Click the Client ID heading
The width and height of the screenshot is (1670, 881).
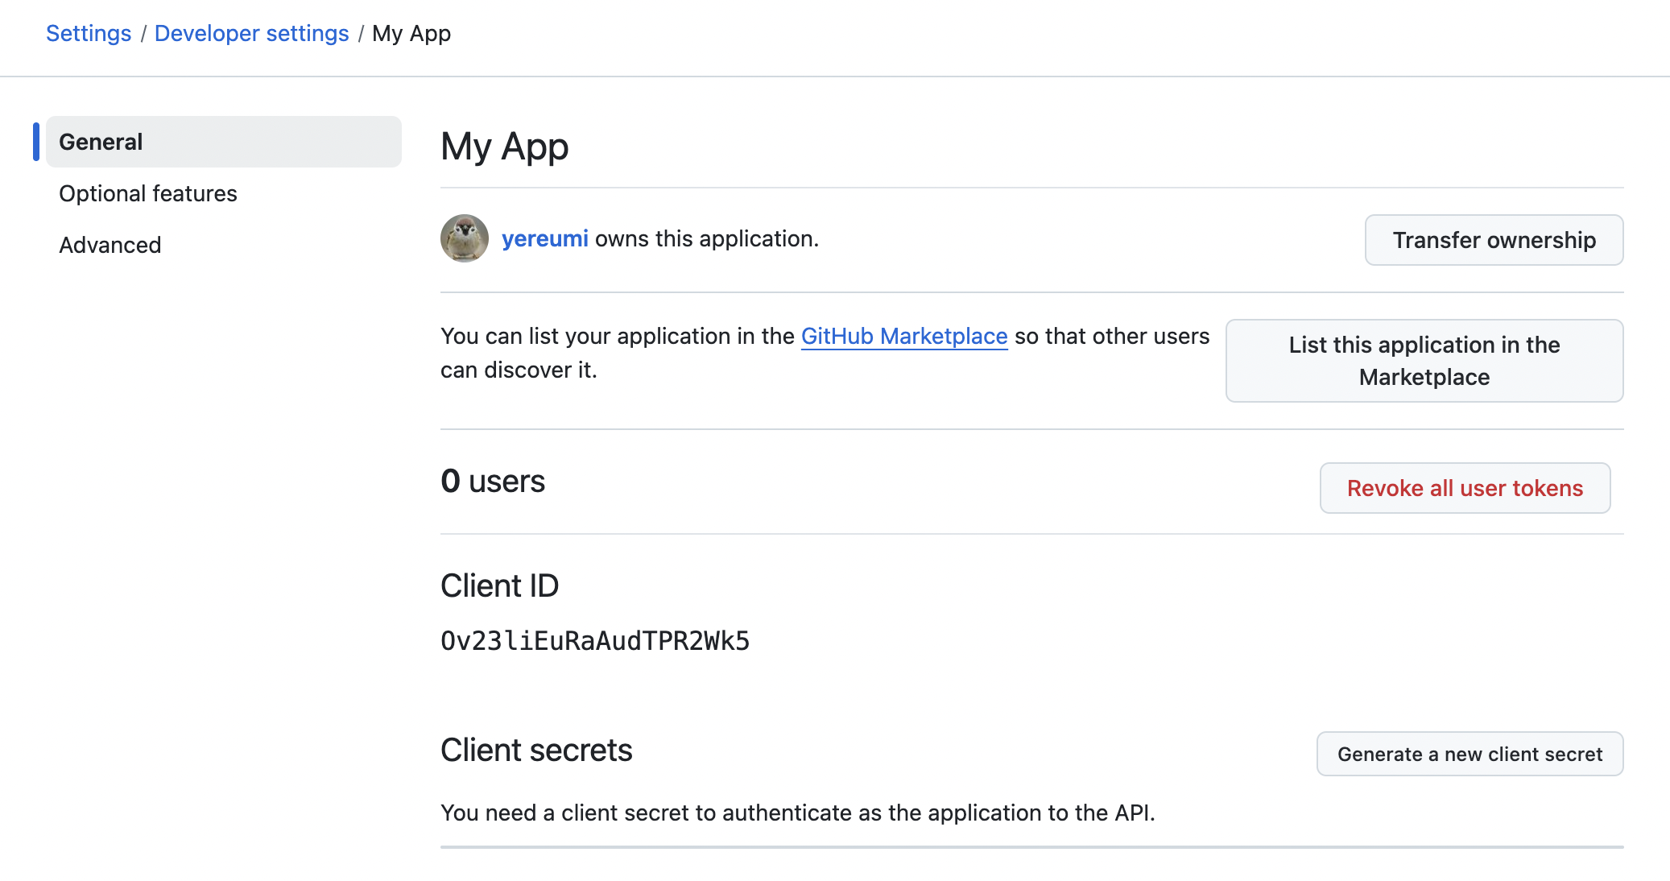click(x=499, y=585)
